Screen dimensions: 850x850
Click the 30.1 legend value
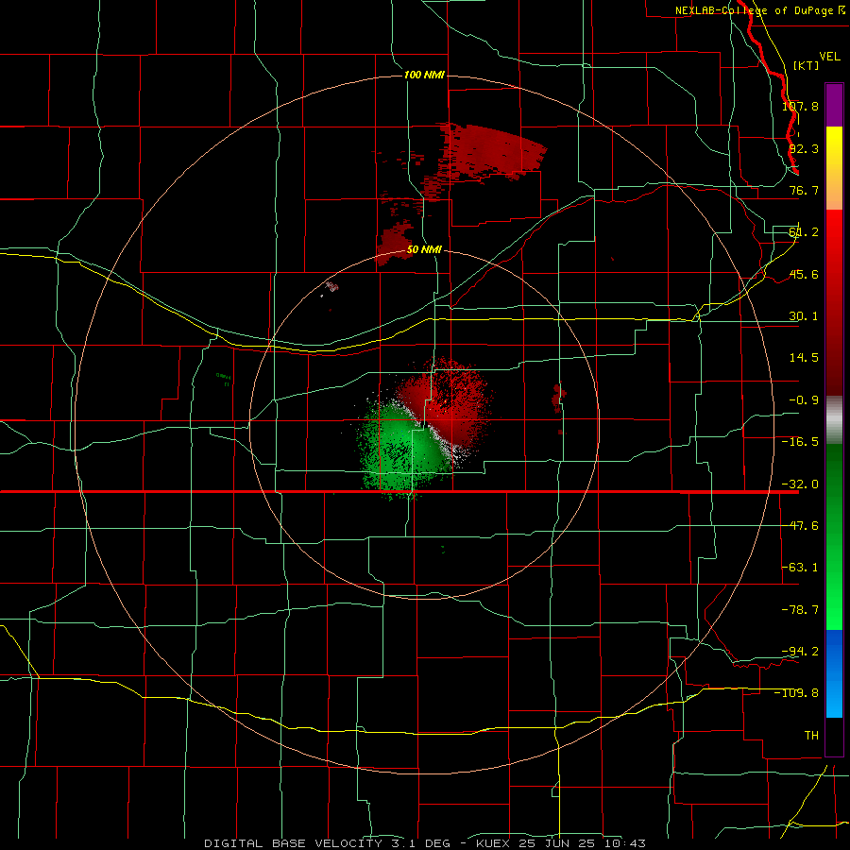[804, 316]
